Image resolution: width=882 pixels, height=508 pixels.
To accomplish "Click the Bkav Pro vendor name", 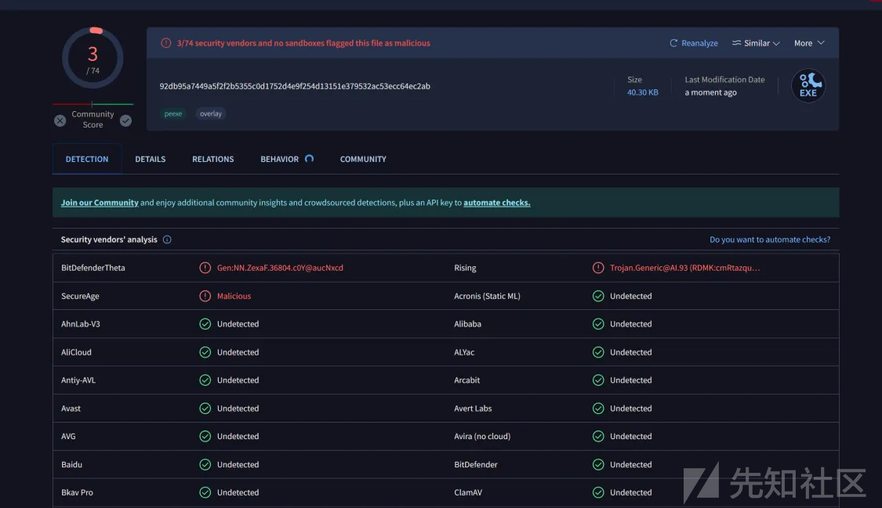I will 77,492.
